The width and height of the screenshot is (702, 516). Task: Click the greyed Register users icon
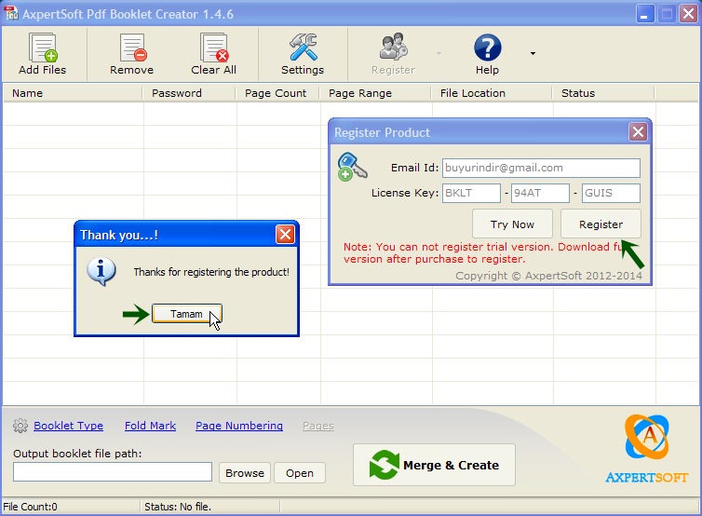pos(393,47)
